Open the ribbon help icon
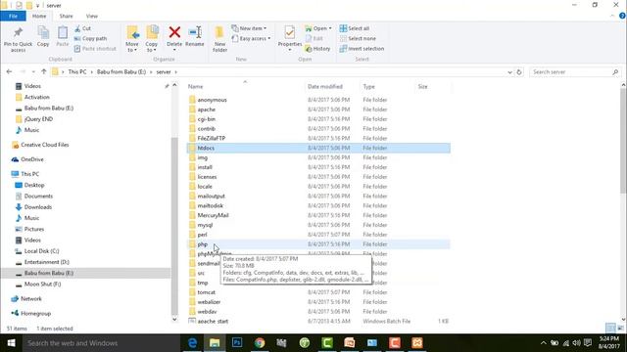This screenshot has height=352, width=627. click(622, 16)
